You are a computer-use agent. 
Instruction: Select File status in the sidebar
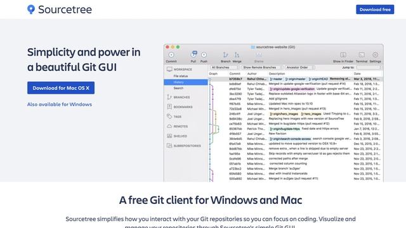coord(180,76)
